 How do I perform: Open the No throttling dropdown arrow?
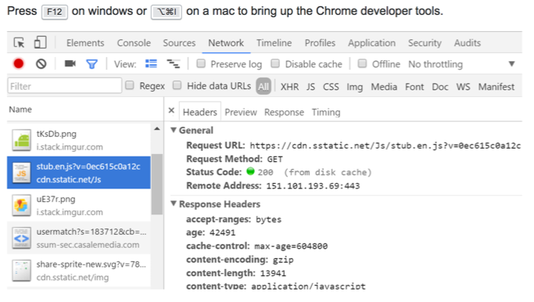[x=511, y=64]
